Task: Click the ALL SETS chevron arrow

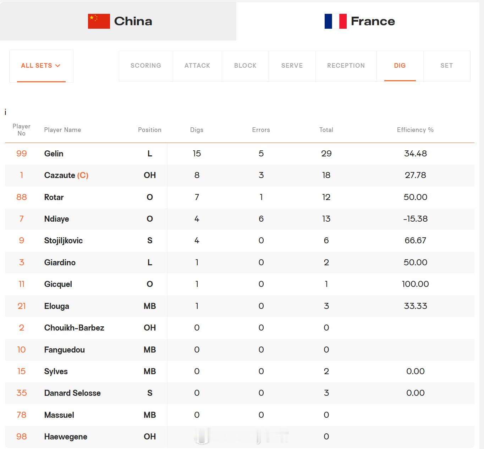Action: (58, 66)
